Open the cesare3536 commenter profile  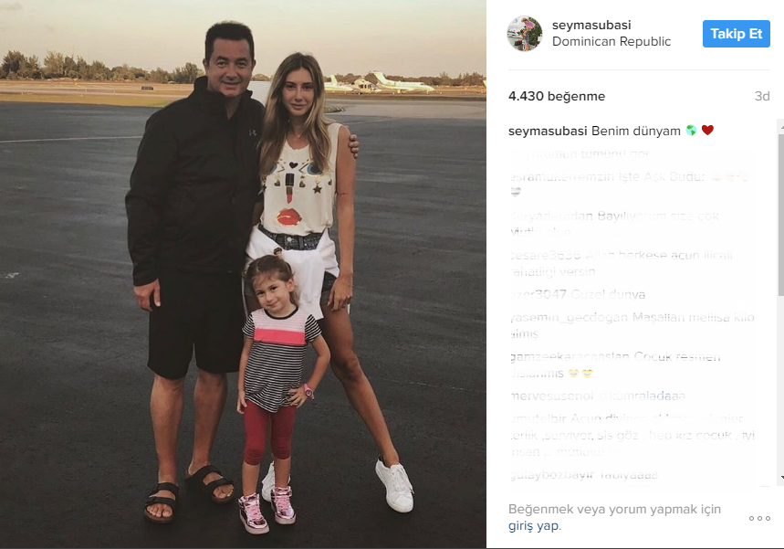(x=545, y=255)
